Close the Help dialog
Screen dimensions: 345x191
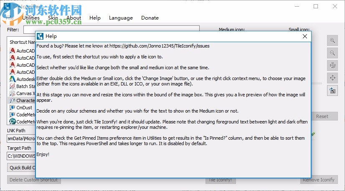(x=305, y=36)
